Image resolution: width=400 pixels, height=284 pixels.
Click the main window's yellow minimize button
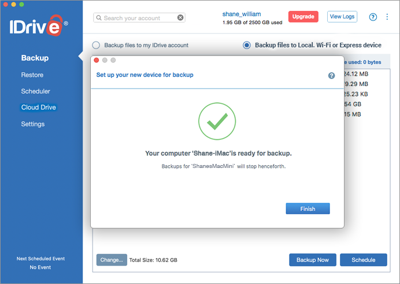click(x=14, y=5)
